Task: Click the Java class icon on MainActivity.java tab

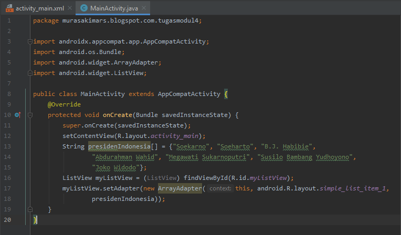Action: click(83, 8)
